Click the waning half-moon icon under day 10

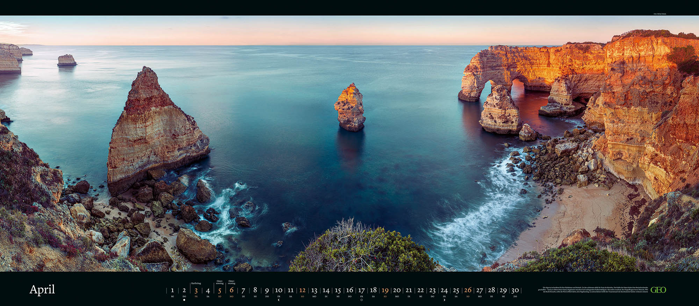(x=279, y=300)
